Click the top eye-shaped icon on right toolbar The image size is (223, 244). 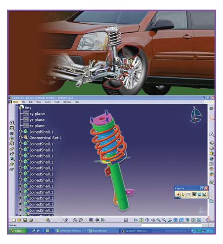tap(212, 108)
